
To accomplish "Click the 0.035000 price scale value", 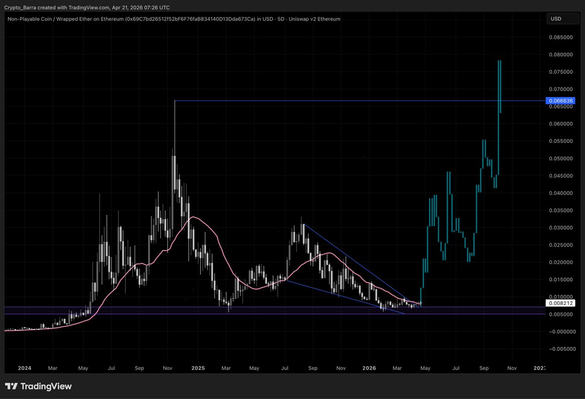I will point(562,210).
